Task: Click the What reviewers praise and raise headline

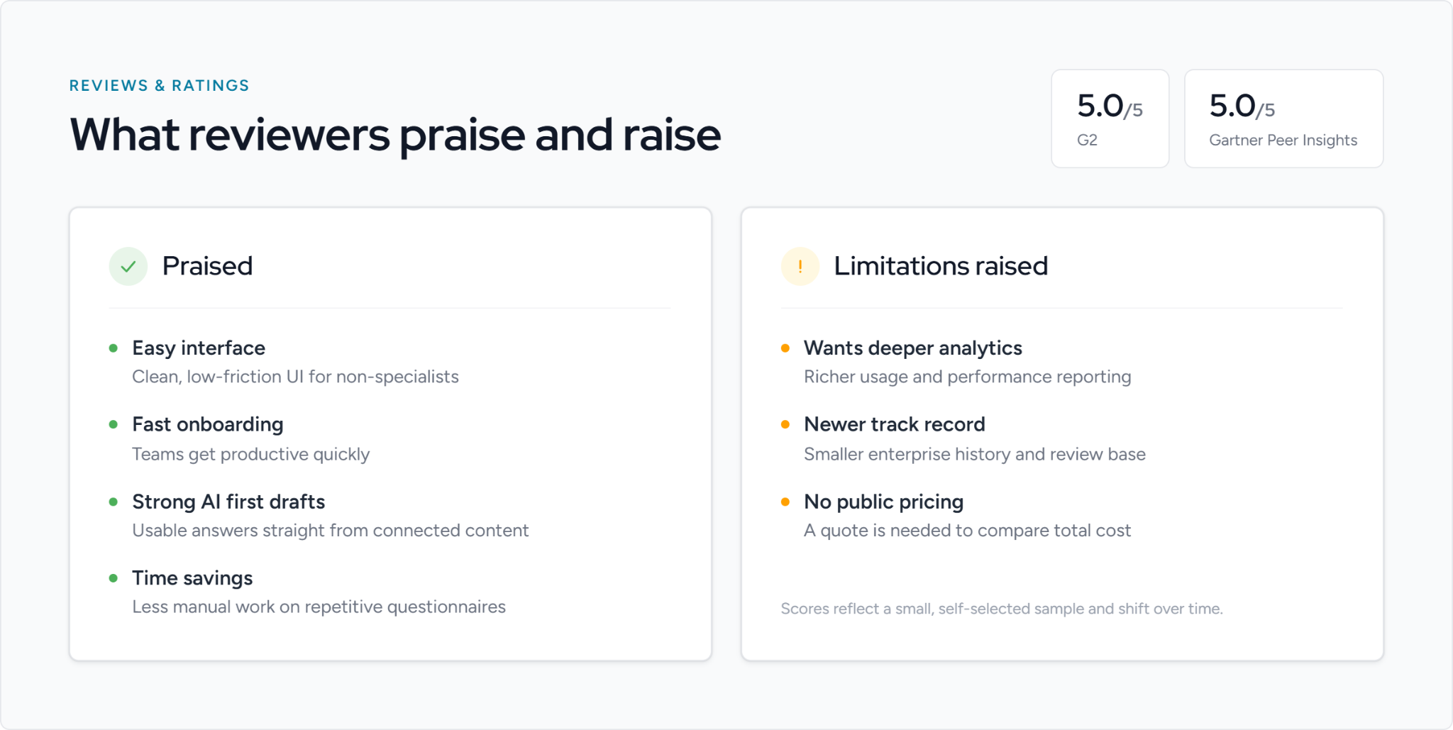Action: 395,135
